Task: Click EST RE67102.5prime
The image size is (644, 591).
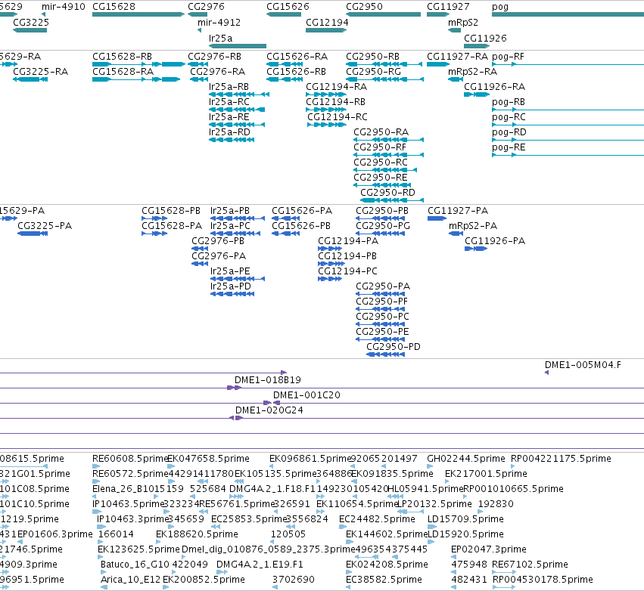Action: point(530,565)
